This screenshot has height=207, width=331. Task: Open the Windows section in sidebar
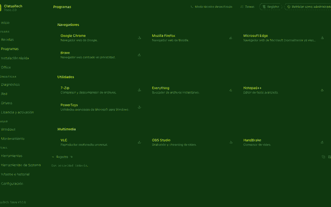(x=8, y=129)
